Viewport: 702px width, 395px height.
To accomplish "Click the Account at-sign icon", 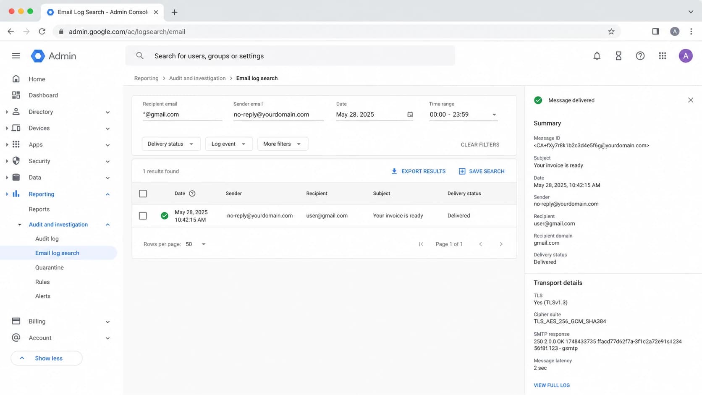I will tap(16, 337).
